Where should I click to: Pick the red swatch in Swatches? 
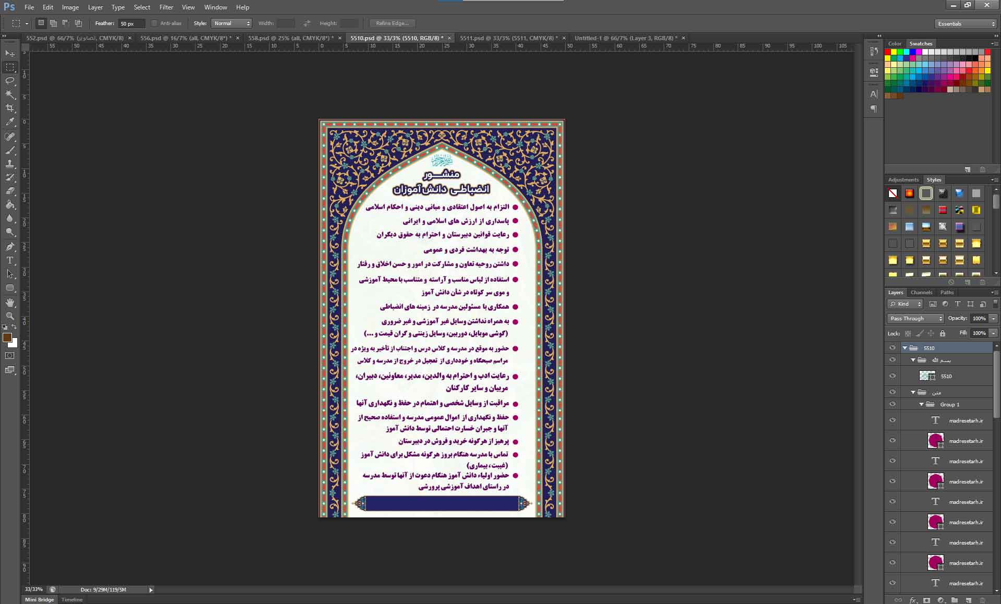[888, 52]
